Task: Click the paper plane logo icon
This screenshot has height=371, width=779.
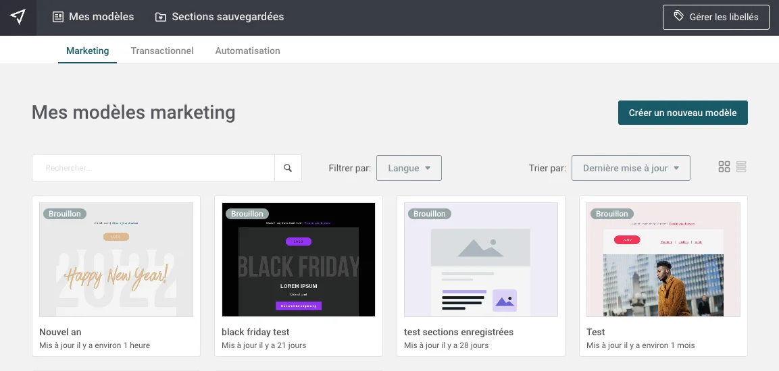Action: (x=18, y=17)
